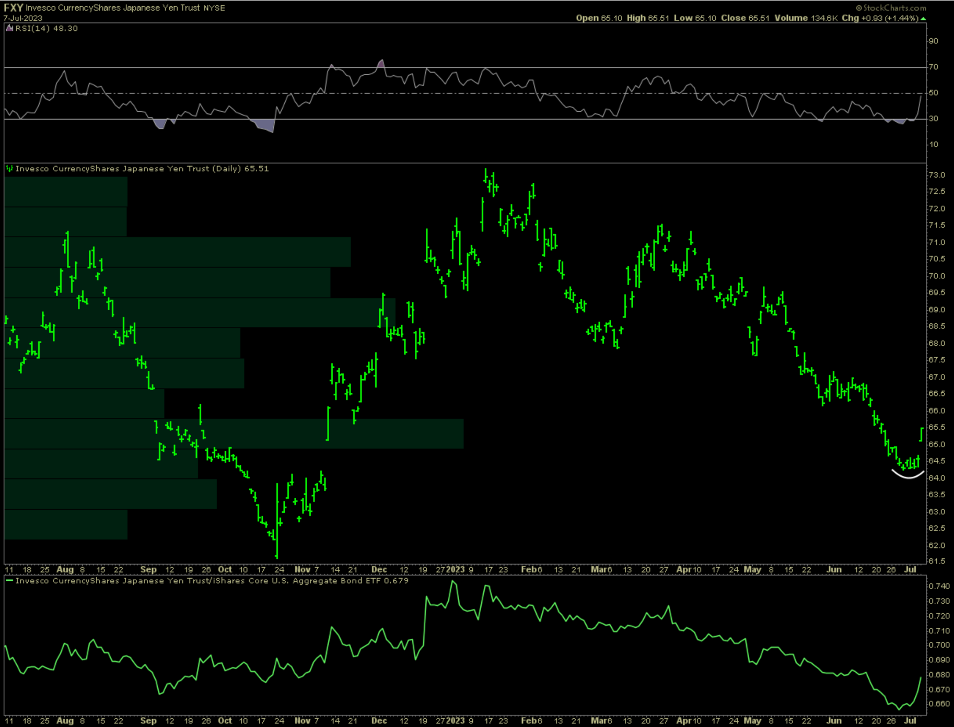The width and height of the screenshot is (954, 727).
Task: Click the 0.660 ratio axis label
Action: pos(939,704)
